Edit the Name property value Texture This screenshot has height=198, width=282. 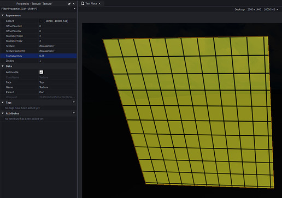click(x=44, y=87)
